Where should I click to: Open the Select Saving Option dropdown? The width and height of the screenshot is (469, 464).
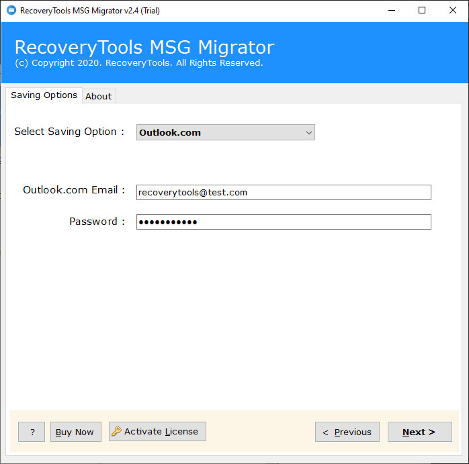point(226,132)
